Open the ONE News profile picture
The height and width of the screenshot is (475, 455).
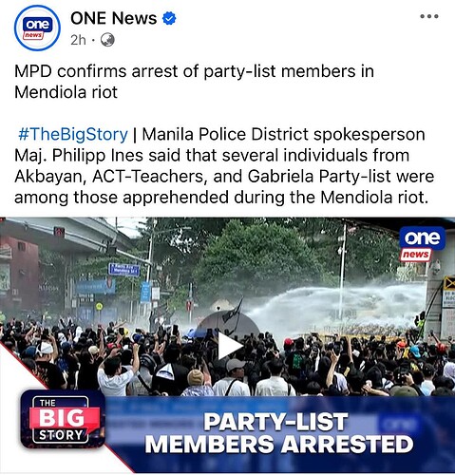[x=37, y=28]
